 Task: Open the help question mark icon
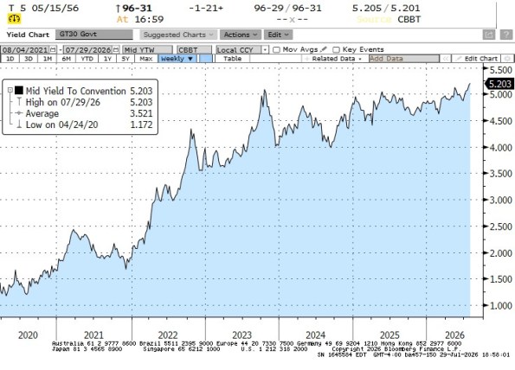(506, 35)
